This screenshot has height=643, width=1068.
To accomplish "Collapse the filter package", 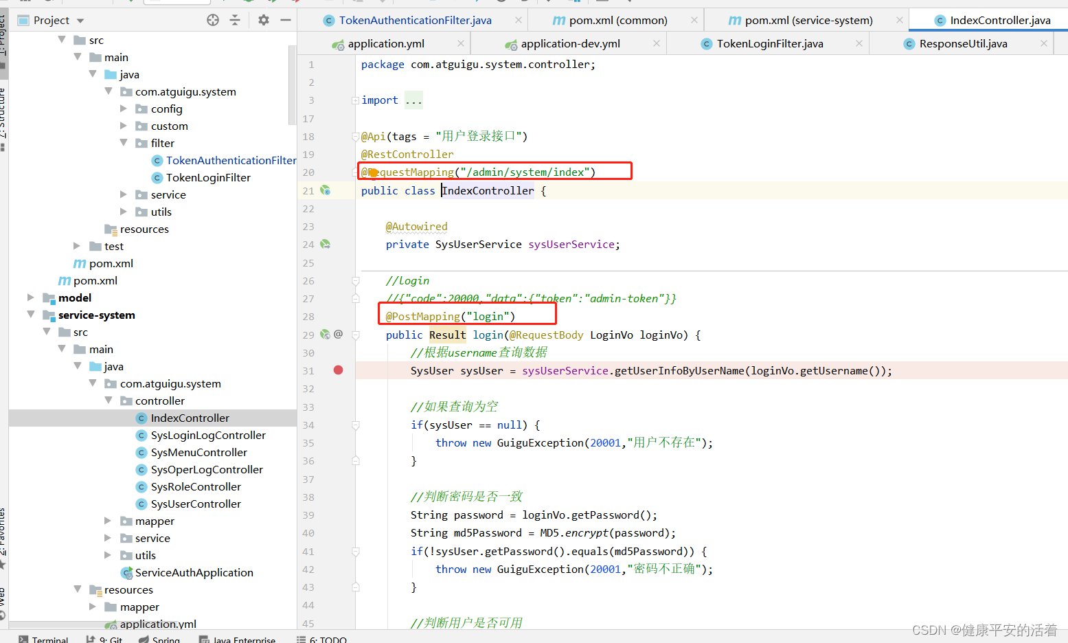I will pyautogui.click(x=124, y=143).
